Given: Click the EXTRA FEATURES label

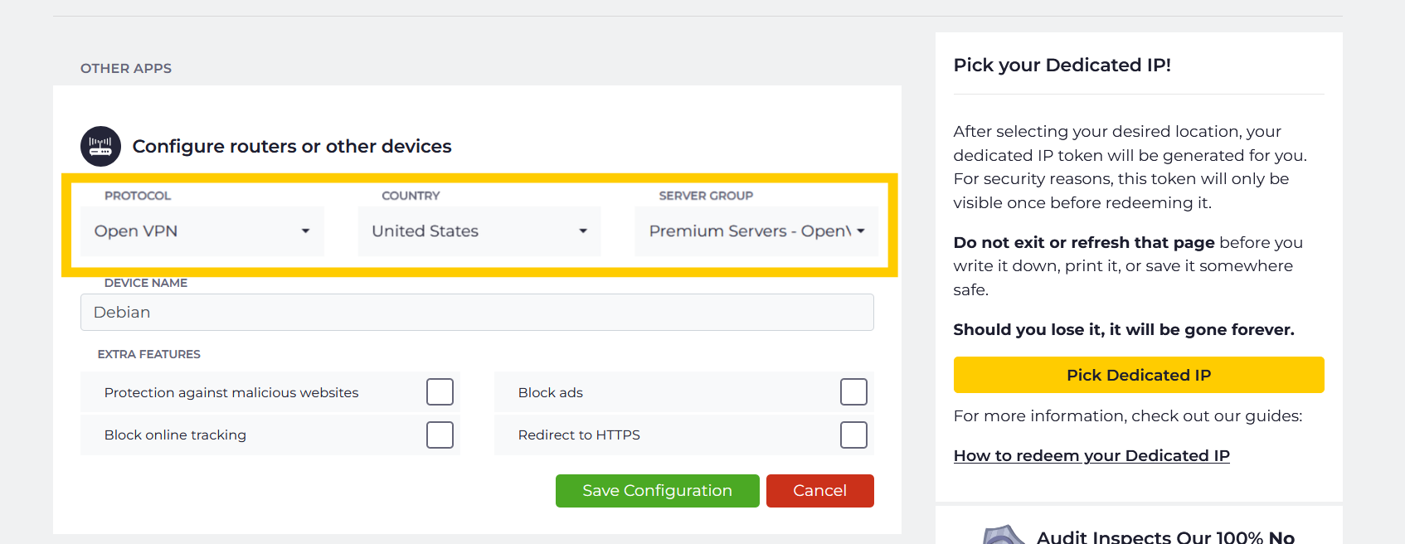Looking at the screenshot, I should [x=149, y=354].
